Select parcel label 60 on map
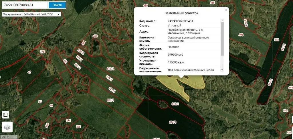The width and height of the screenshot is (293, 139). tap(51, 105)
